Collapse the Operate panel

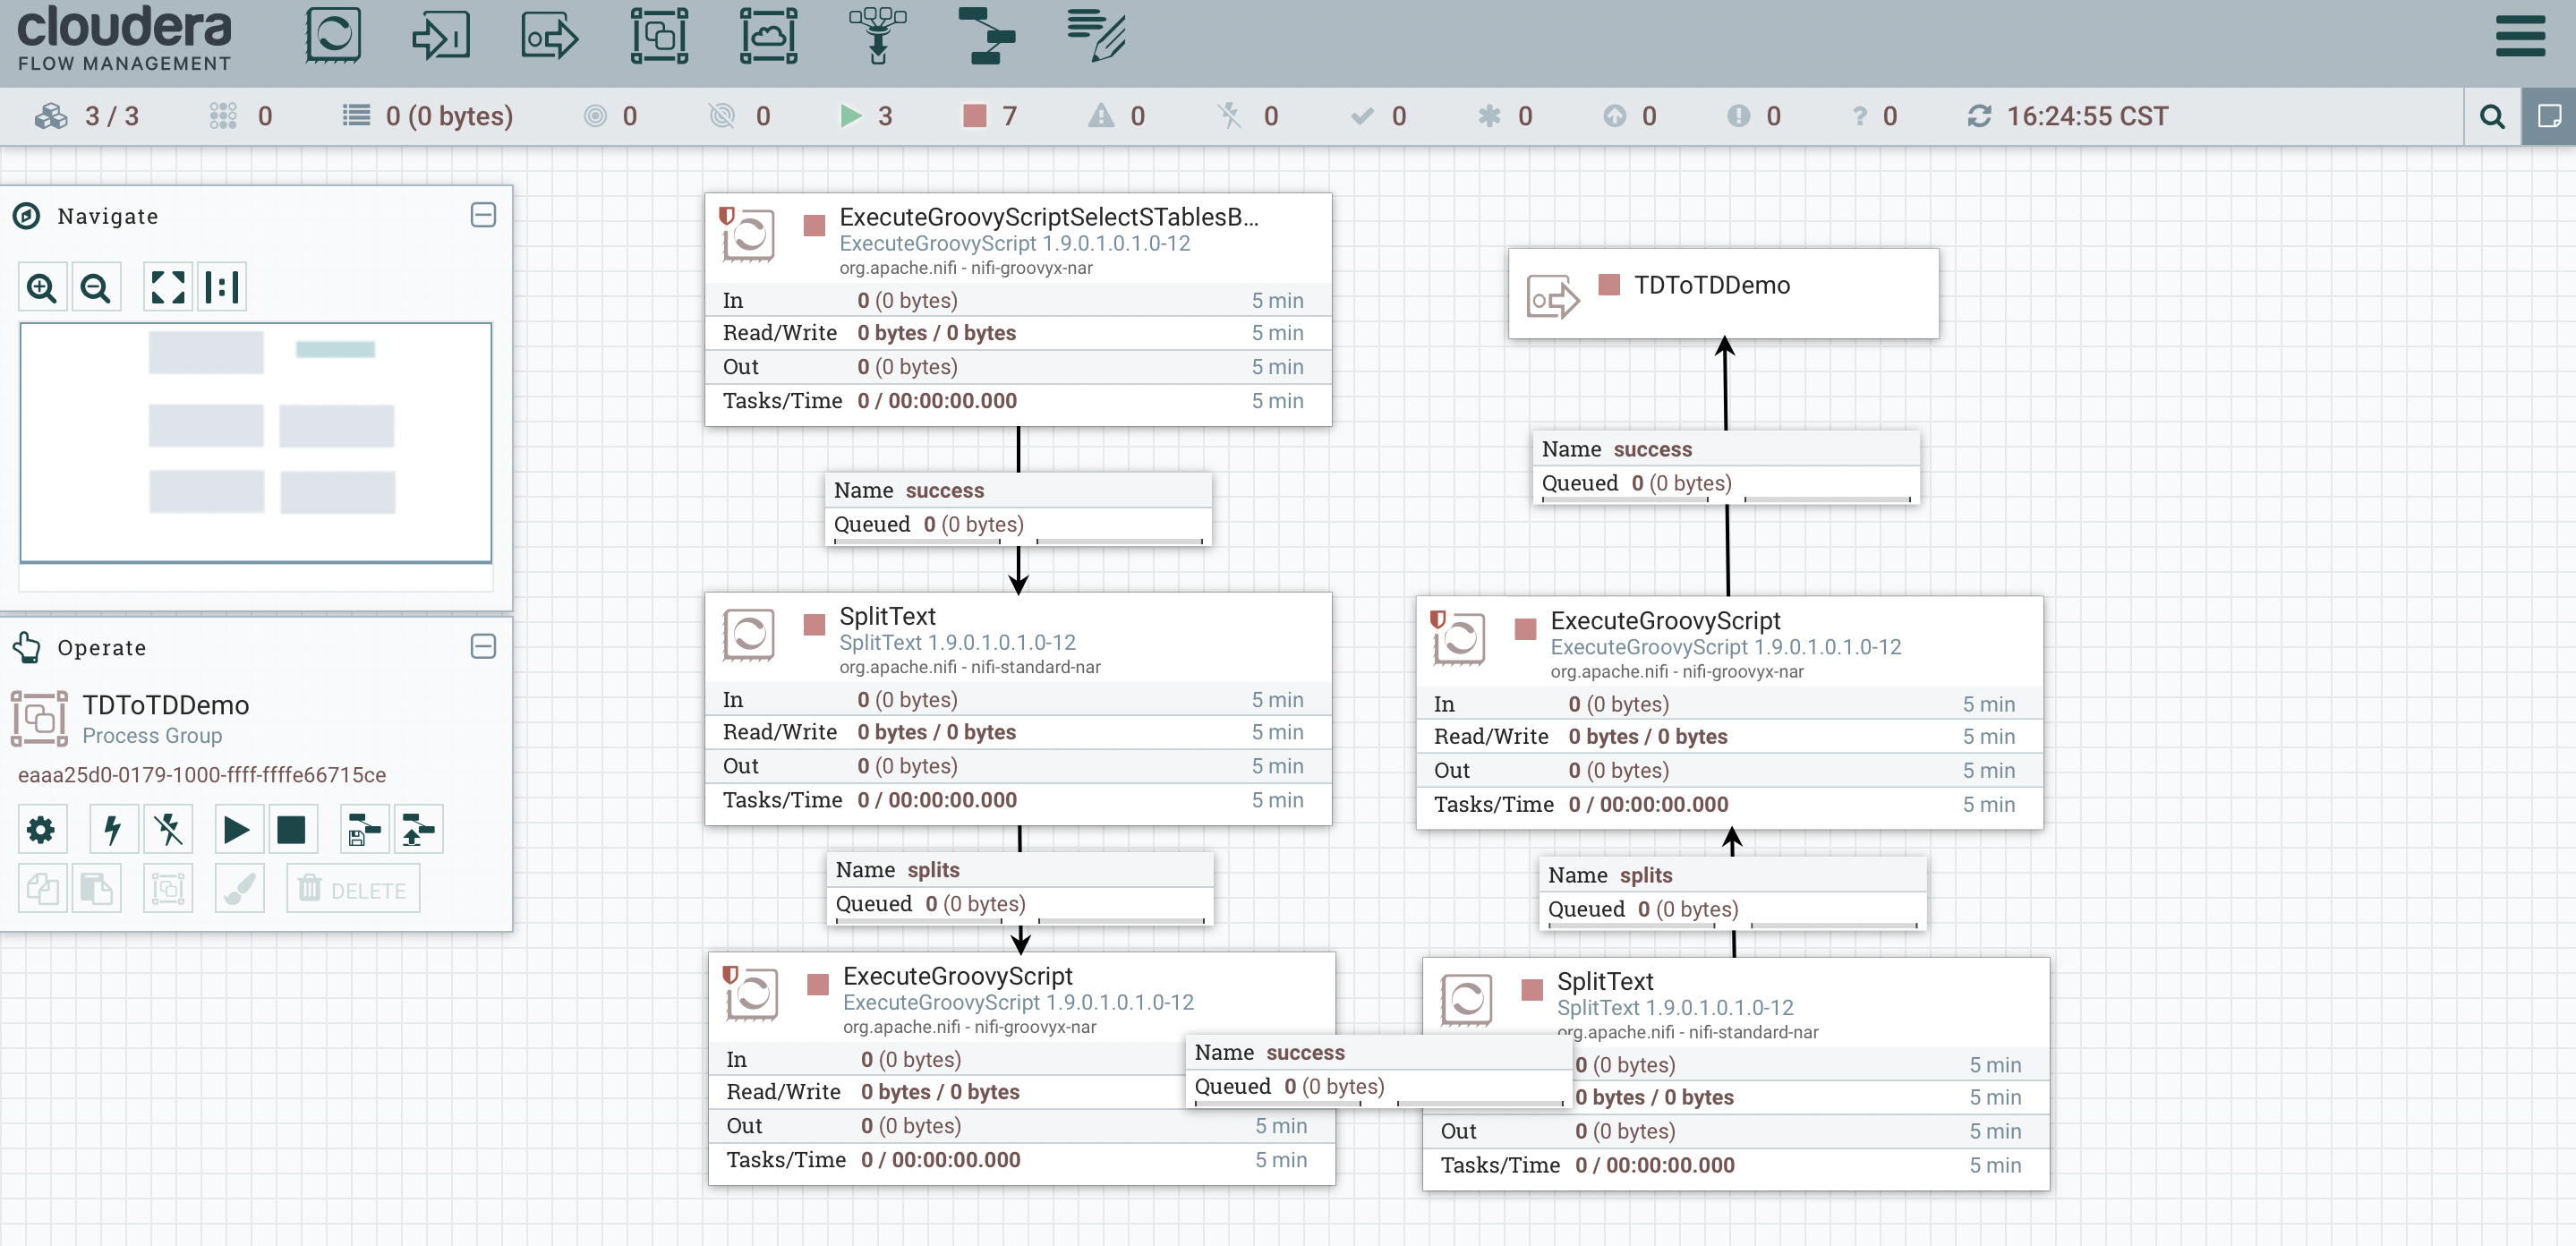point(483,646)
